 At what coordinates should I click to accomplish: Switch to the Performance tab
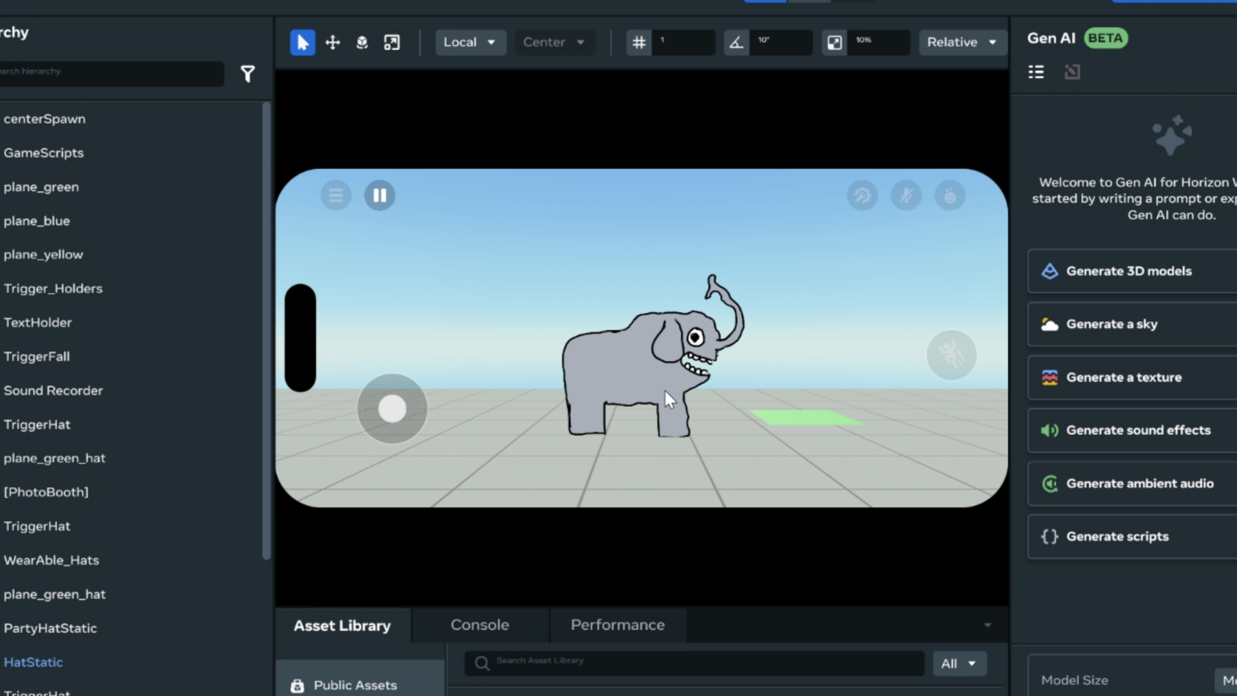click(617, 625)
